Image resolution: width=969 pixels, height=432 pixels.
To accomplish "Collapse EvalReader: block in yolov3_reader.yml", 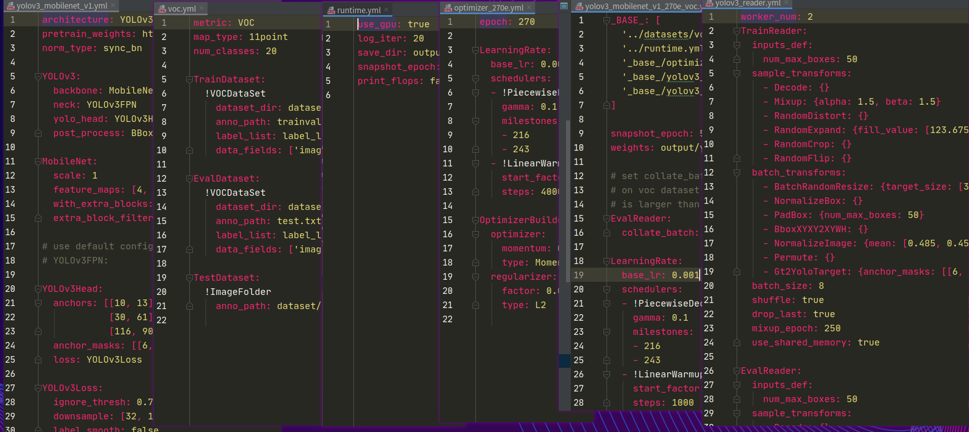I will (x=737, y=371).
